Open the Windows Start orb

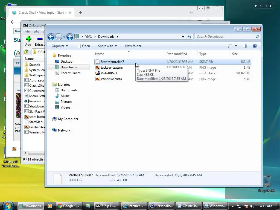click(8, 206)
